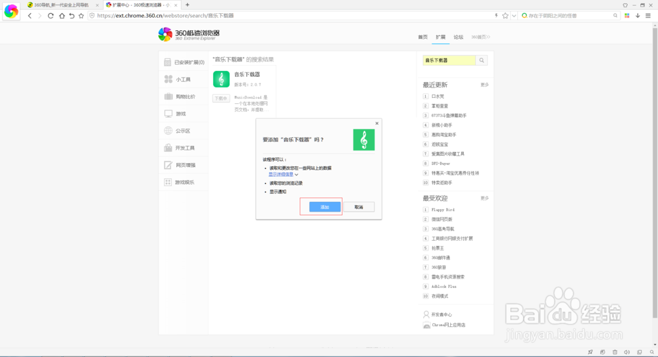Open the 购物比价 category

[x=184, y=97]
